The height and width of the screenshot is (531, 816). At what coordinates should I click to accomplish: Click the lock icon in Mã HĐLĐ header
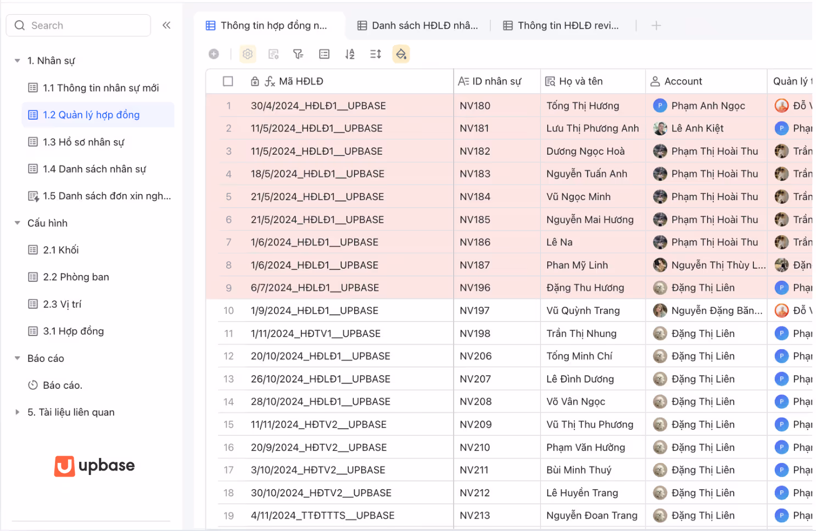click(x=255, y=81)
